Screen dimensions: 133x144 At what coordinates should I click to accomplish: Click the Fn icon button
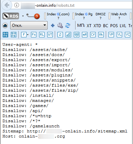[34, 35]
